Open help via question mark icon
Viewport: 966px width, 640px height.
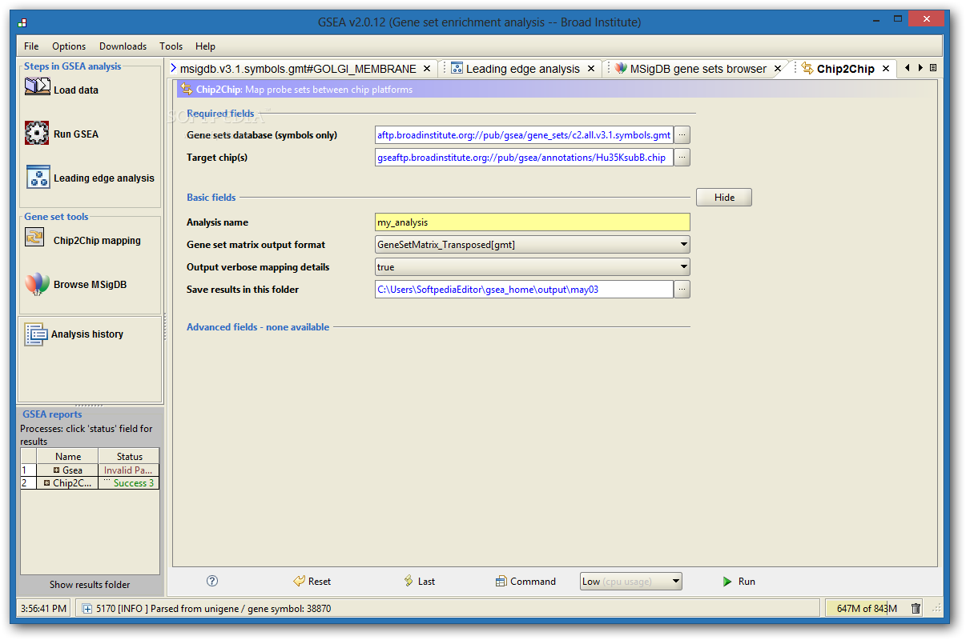pos(212,582)
